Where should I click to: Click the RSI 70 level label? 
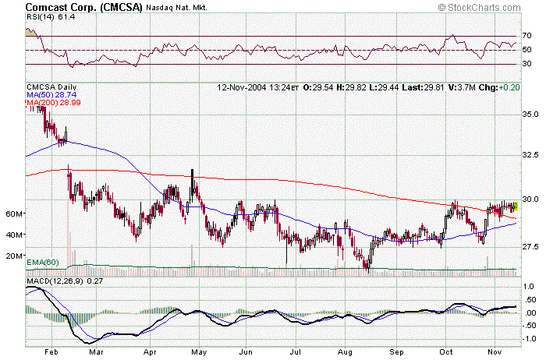(526, 36)
